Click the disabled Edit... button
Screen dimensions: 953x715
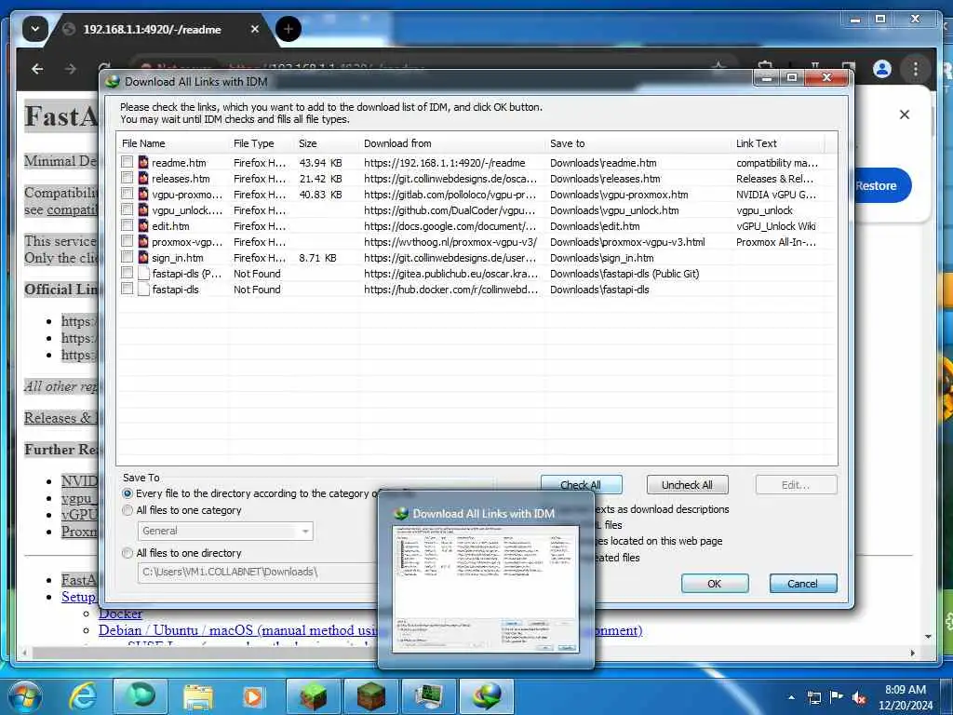(x=796, y=484)
